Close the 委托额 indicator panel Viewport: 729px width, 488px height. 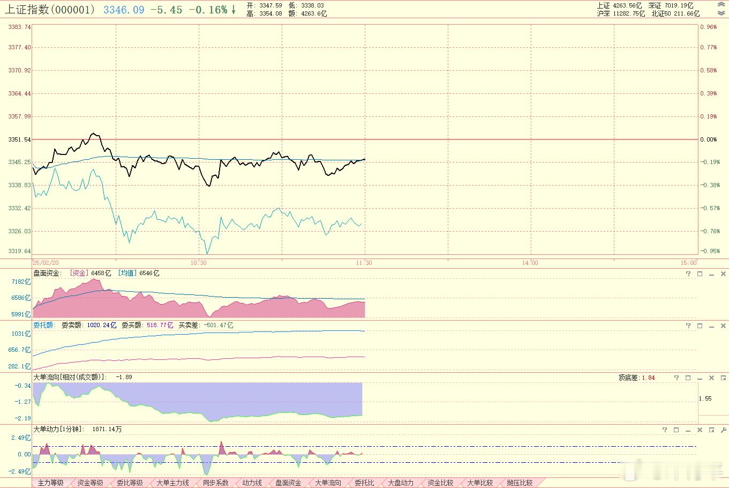tap(723, 326)
